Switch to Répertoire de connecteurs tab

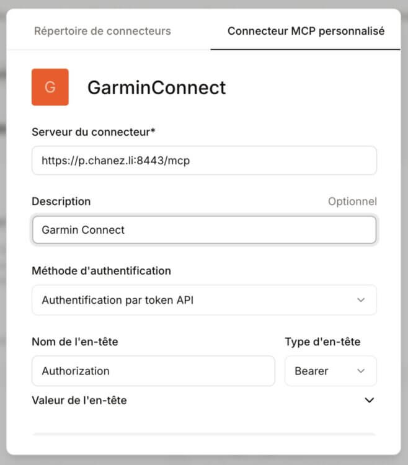tap(102, 31)
